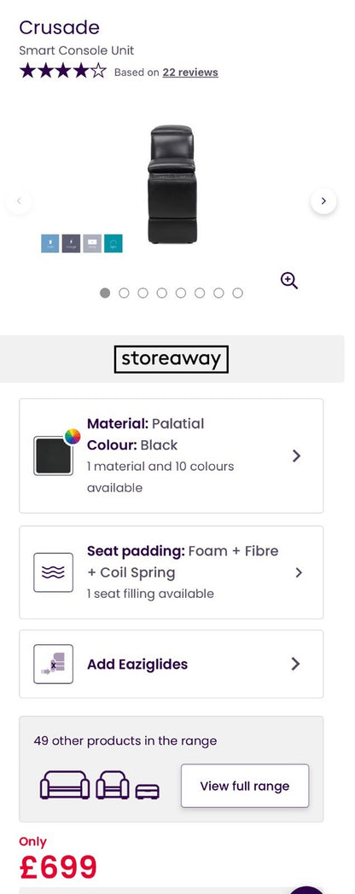The image size is (355, 894).
Task: Click the sofa range icon
Action: point(65,785)
